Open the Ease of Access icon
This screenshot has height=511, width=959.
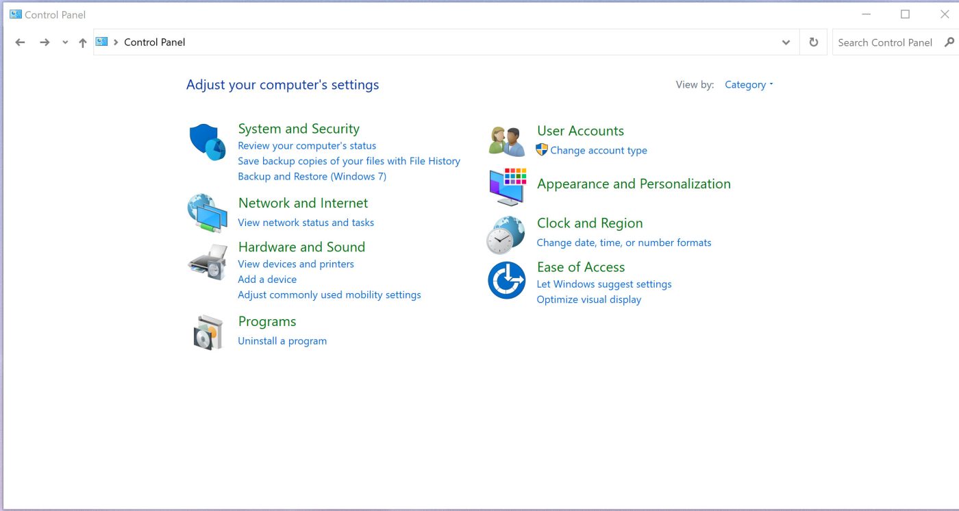tap(506, 280)
